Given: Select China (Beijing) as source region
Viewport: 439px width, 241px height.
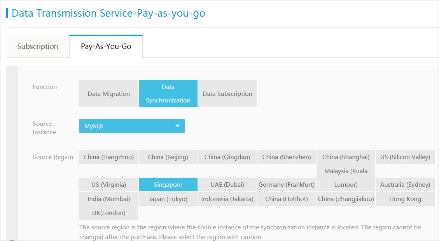Looking at the screenshot, I should click(168, 157).
